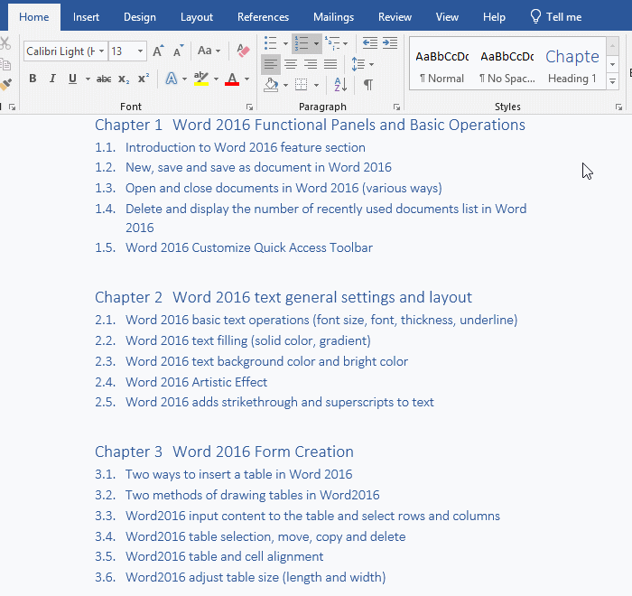This screenshot has width=632, height=596.
Task: Apply yellow text highlight color
Action: click(x=200, y=79)
